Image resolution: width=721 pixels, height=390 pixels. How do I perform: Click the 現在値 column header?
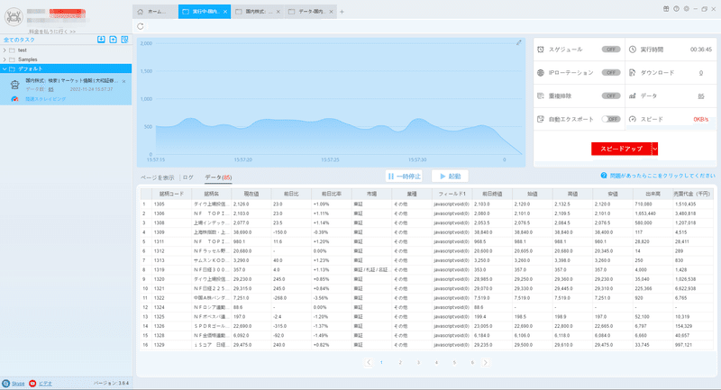click(251, 194)
